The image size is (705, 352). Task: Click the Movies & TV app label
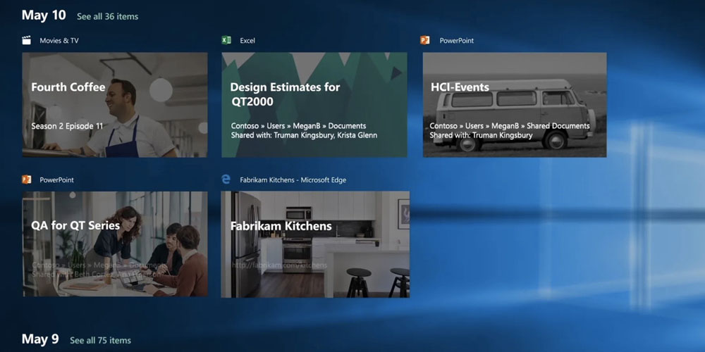(59, 40)
